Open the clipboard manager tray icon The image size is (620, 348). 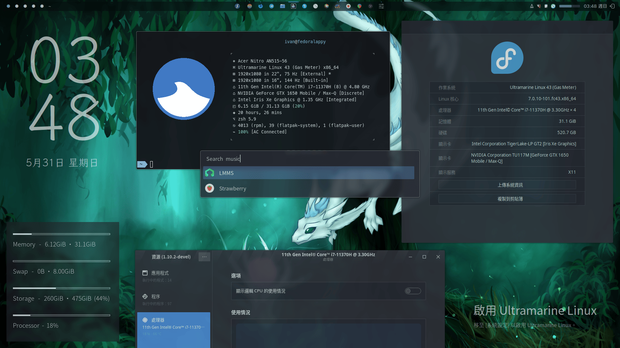click(546, 6)
